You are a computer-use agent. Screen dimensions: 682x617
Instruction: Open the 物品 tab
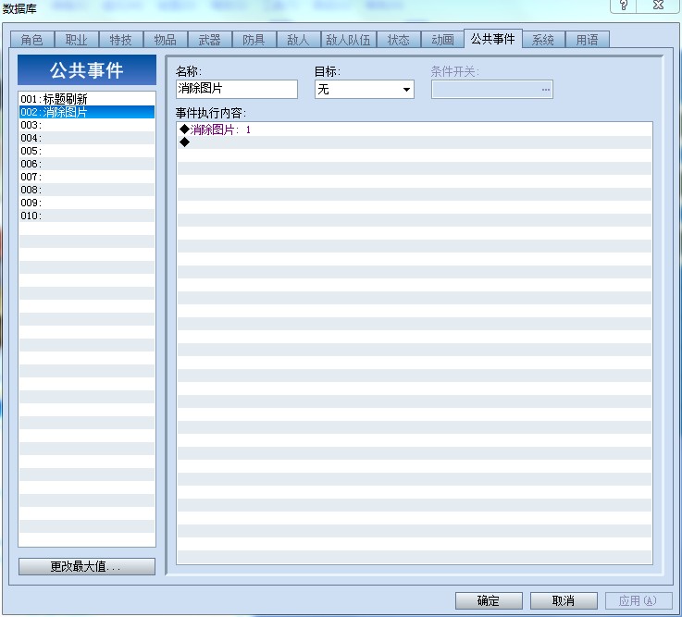pos(166,40)
